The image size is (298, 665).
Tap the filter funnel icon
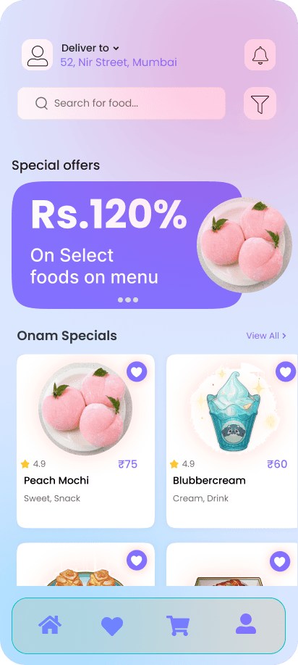coord(260,103)
